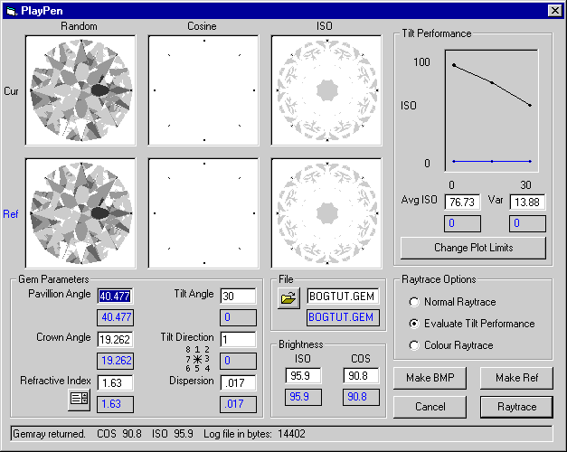Open a gem file with folder icon
The image size is (567, 452).
288,298
